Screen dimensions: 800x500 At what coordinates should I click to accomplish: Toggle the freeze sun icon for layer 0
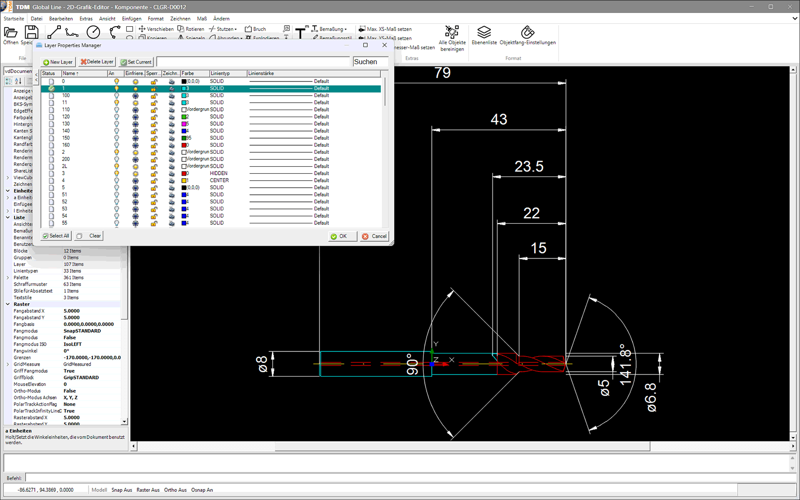(135, 81)
